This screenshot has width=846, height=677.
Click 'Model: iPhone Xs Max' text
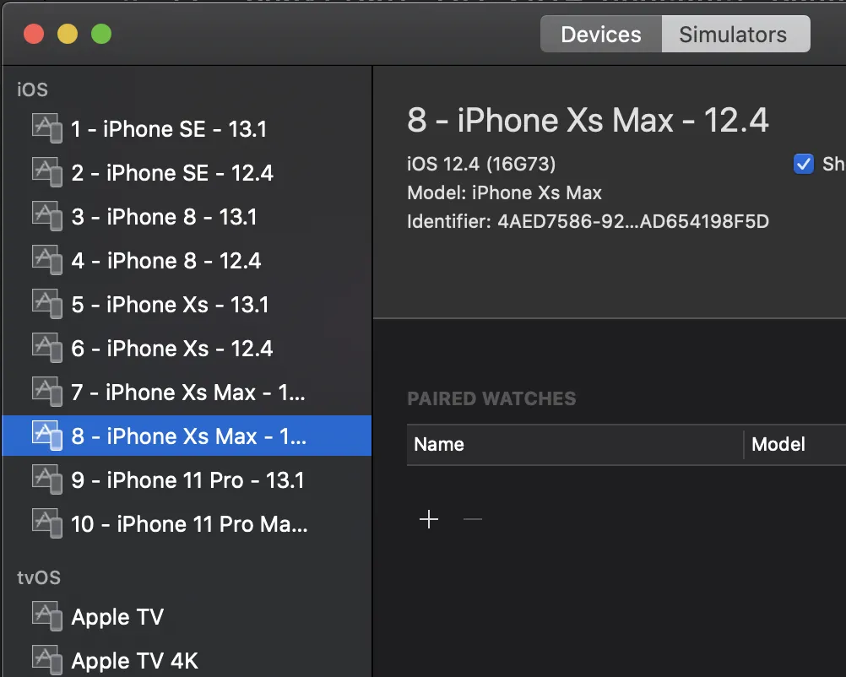pyautogui.click(x=504, y=192)
